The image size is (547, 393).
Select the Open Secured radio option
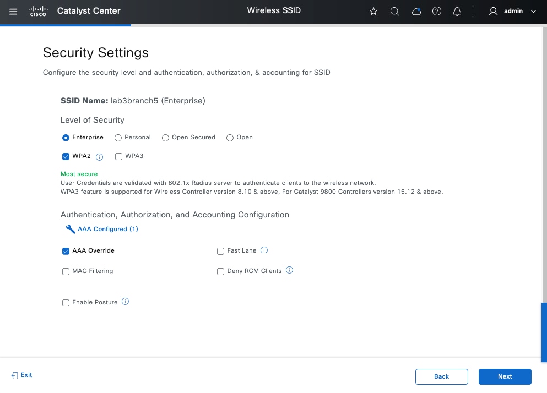coord(165,138)
